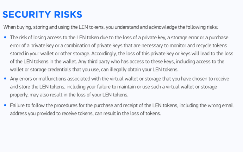Click the line starting 'address you provided'
This screenshot has height=152, width=243.
(x=85, y=114)
